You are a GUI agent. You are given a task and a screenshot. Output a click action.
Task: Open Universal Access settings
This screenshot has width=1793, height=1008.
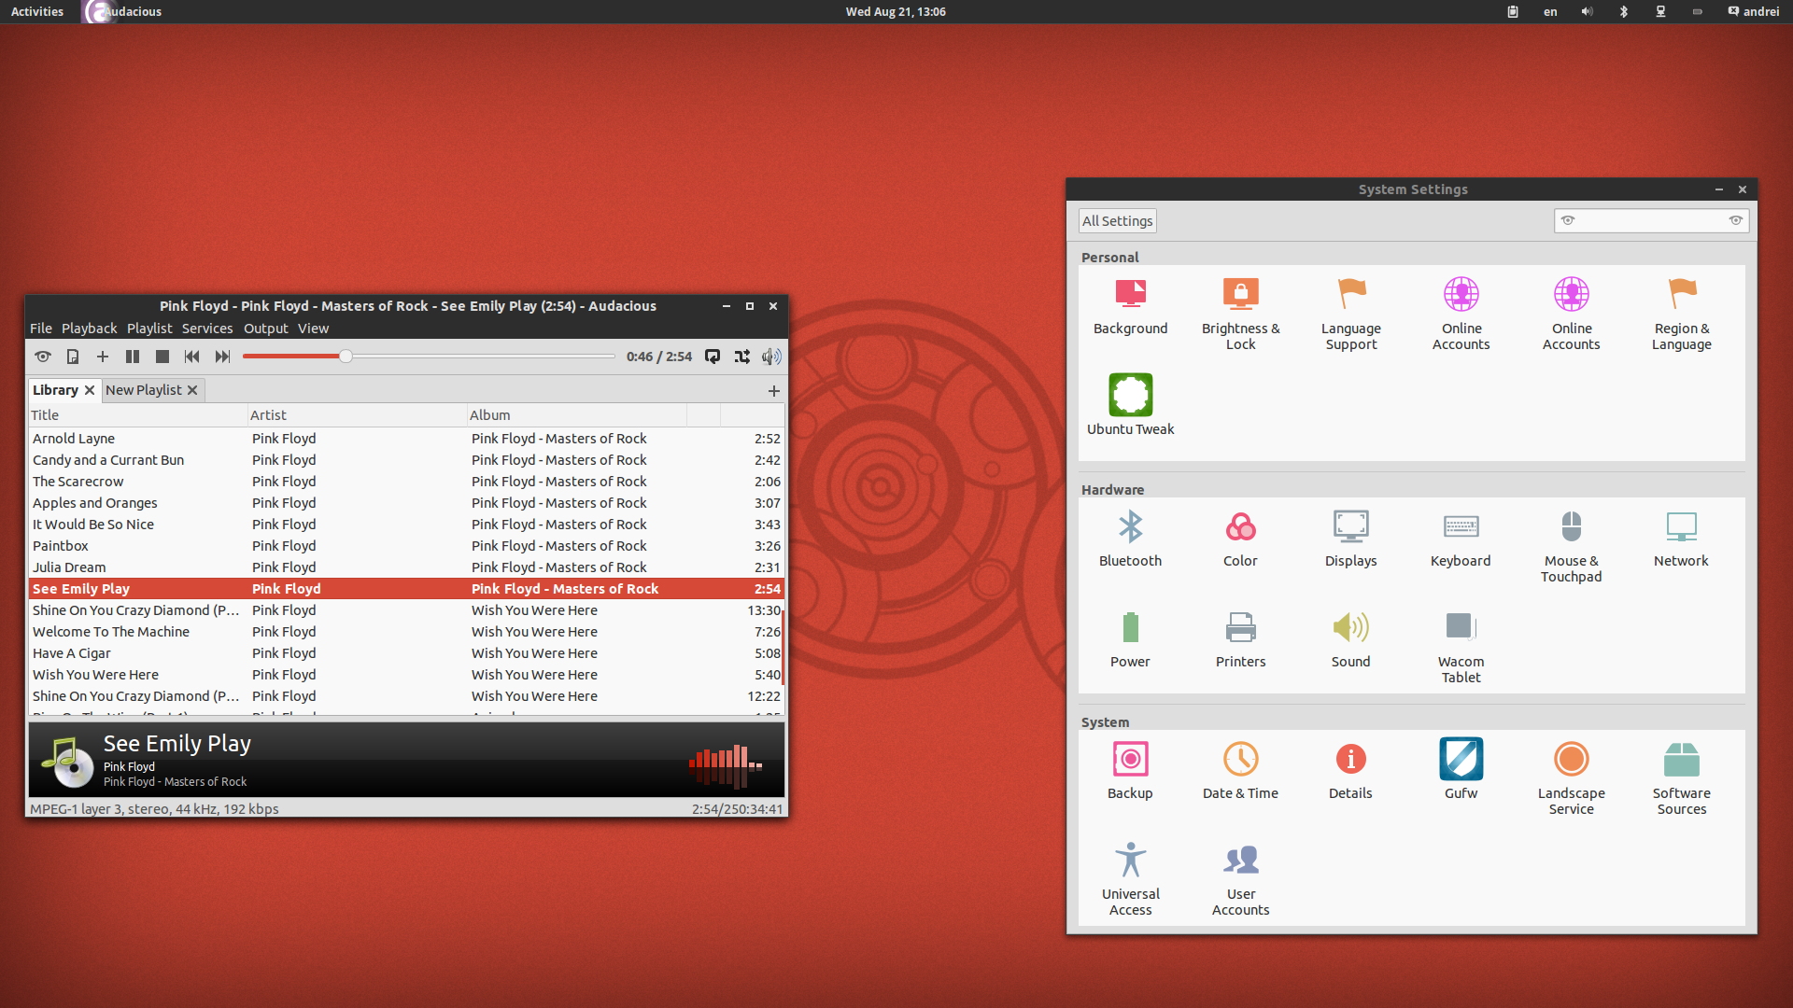pyautogui.click(x=1131, y=880)
